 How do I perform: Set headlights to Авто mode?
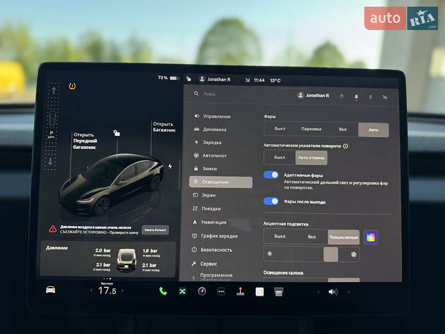[x=373, y=129]
